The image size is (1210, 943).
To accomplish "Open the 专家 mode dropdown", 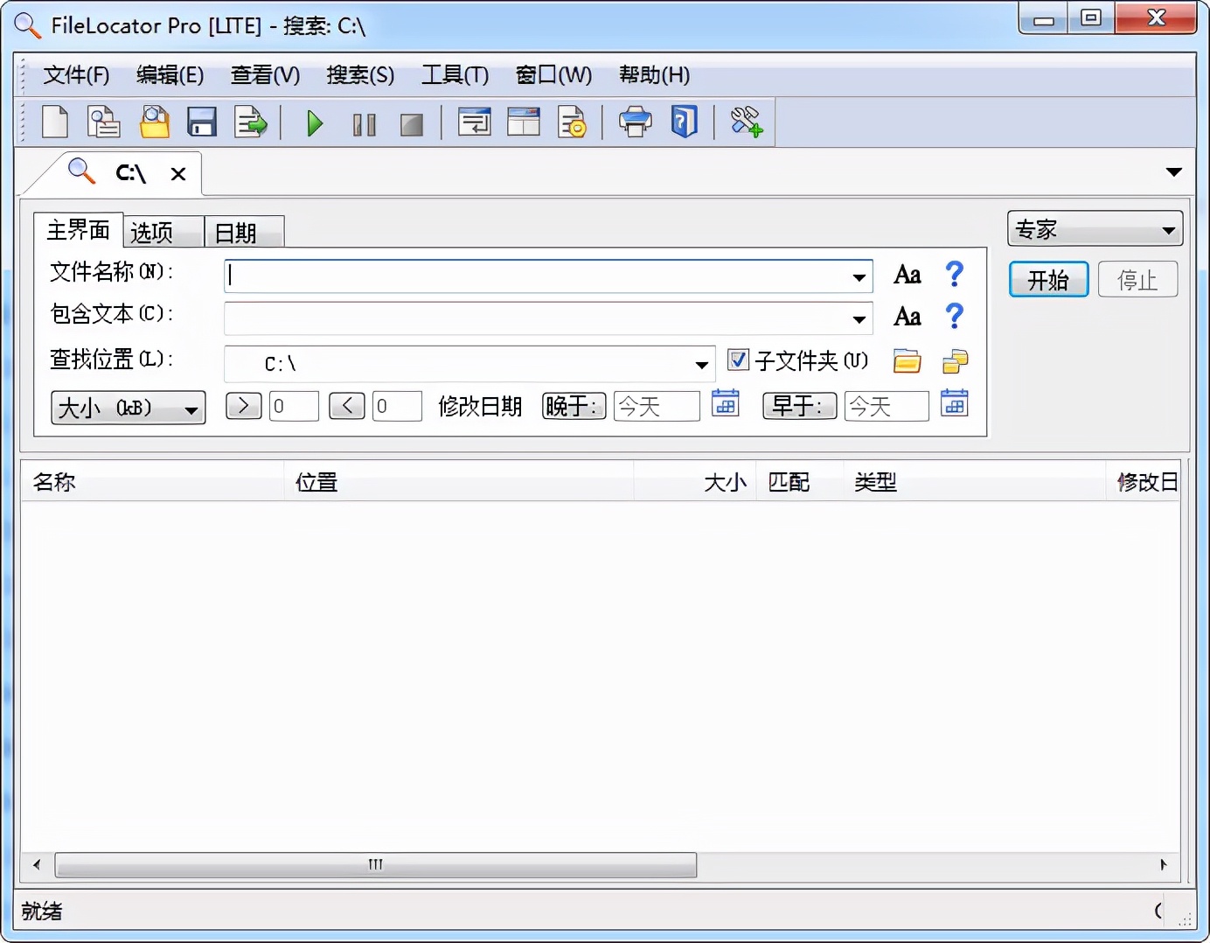I will tap(1095, 229).
